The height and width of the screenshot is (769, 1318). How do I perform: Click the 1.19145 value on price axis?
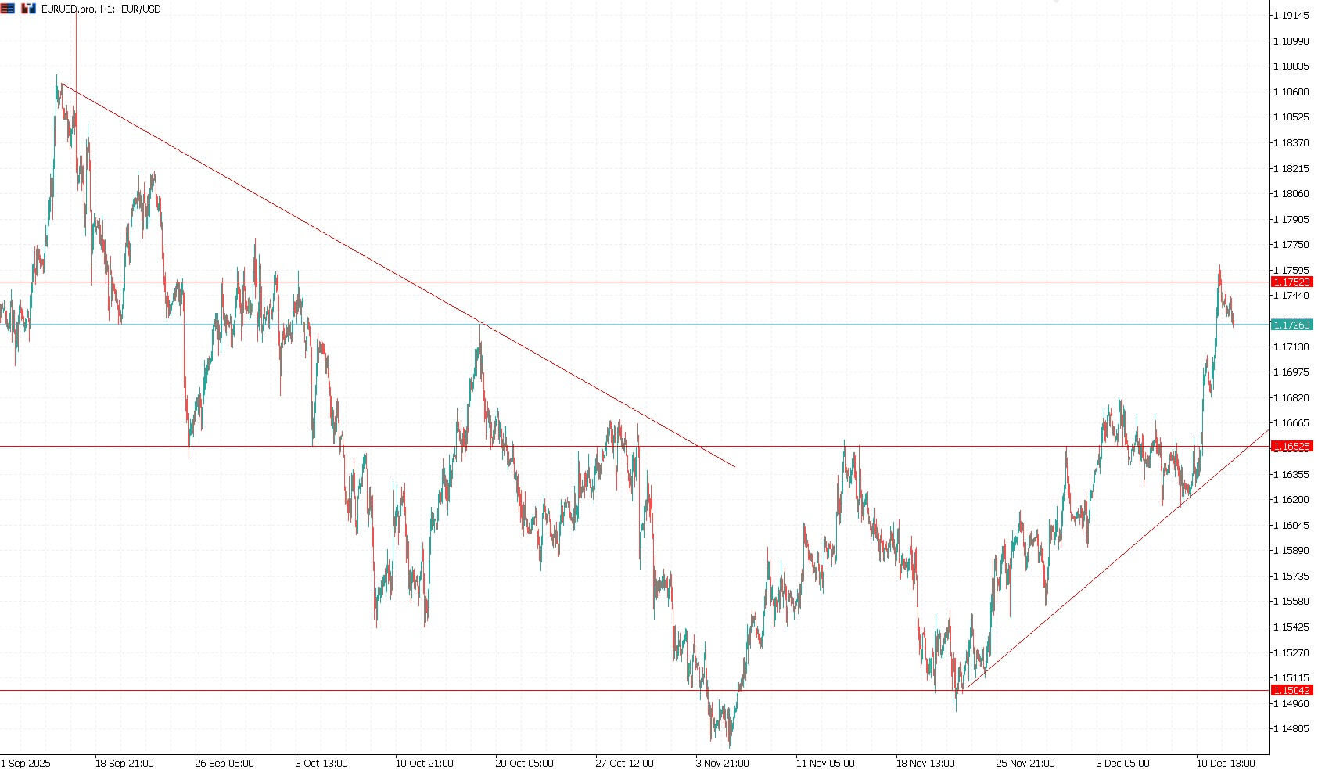pos(1291,16)
